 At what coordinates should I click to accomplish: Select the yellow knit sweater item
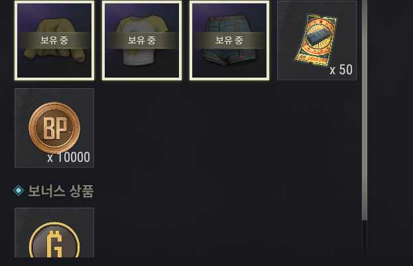pos(54,40)
